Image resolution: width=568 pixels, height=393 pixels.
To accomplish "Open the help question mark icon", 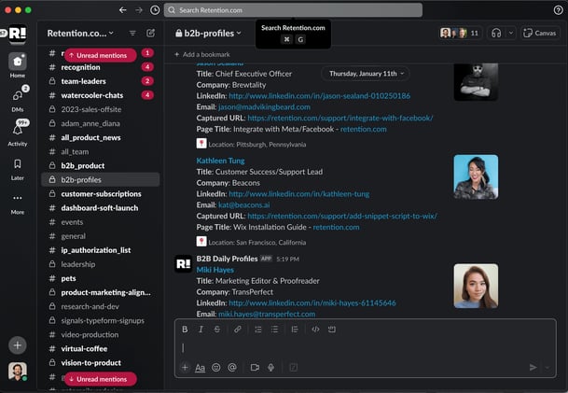I will (x=559, y=10).
